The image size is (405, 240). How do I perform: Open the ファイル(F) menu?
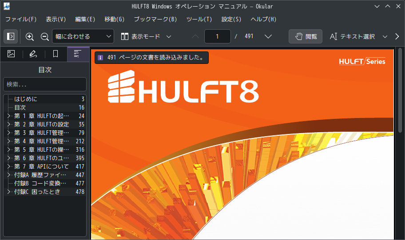pyautogui.click(x=21, y=20)
